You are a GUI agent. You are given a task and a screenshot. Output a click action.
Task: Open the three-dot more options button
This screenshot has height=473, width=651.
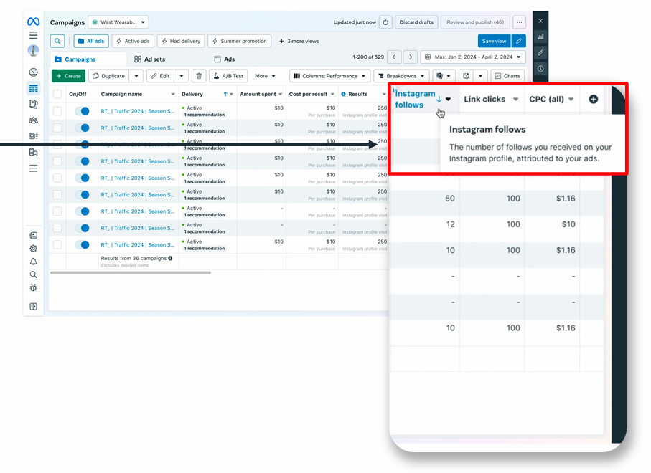pos(520,22)
